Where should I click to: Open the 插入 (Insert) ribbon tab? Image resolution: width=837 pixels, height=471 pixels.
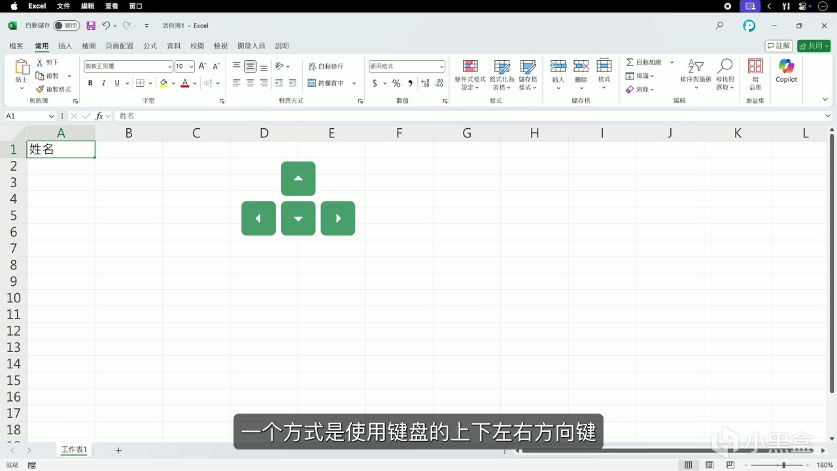65,46
